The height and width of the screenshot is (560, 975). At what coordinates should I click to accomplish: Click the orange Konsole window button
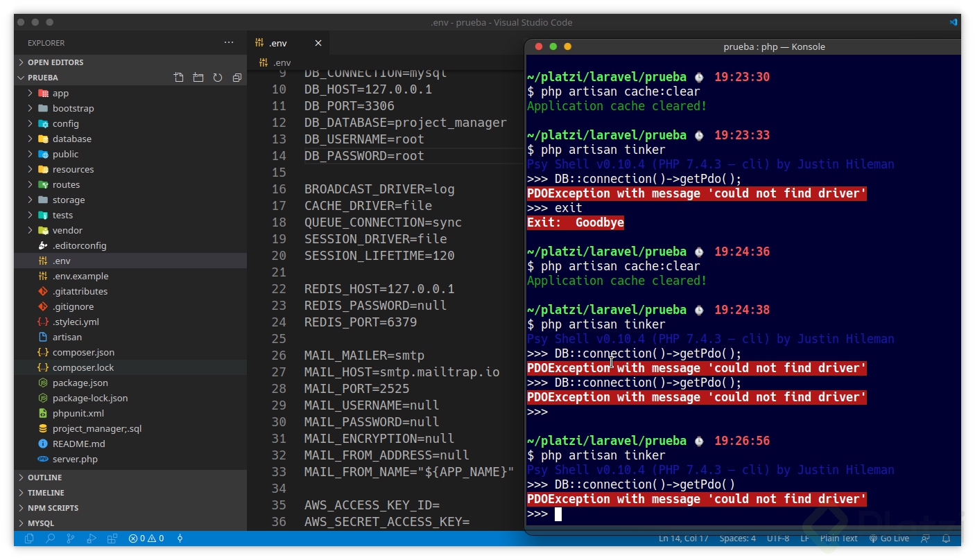(x=567, y=46)
